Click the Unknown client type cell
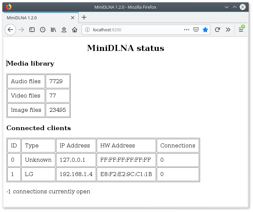 tap(38, 160)
